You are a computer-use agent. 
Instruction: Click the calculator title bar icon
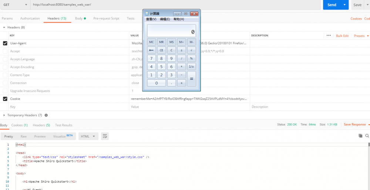tap(147, 14)
